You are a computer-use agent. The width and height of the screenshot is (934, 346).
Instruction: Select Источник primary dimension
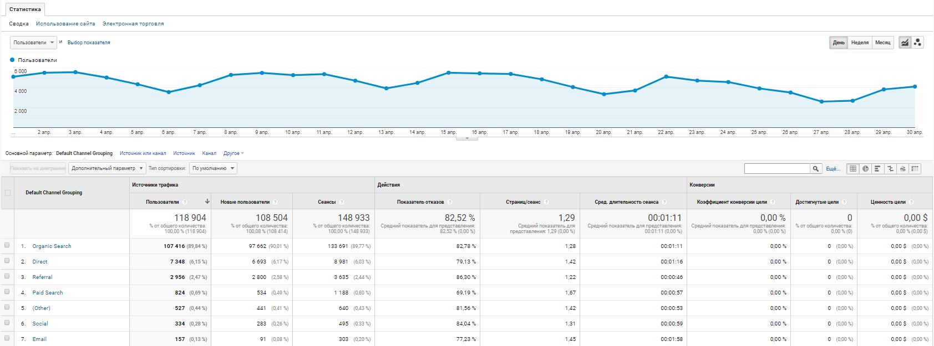click(x=184, y=153)
